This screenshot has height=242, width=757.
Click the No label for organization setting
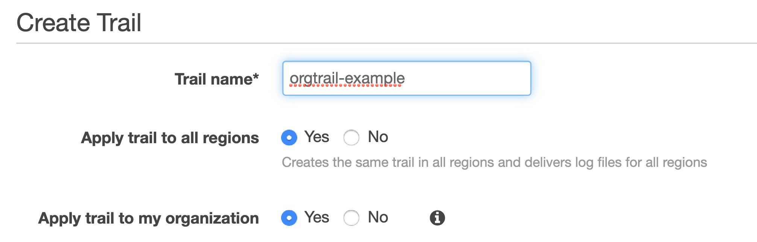pos(377,217)
